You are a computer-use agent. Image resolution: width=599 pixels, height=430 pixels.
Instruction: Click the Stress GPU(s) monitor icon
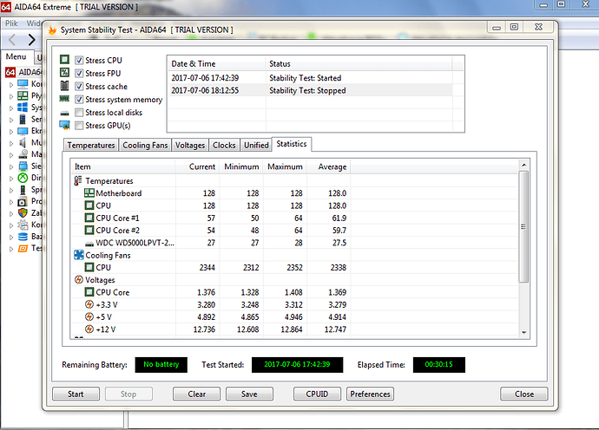click(64, 125)
